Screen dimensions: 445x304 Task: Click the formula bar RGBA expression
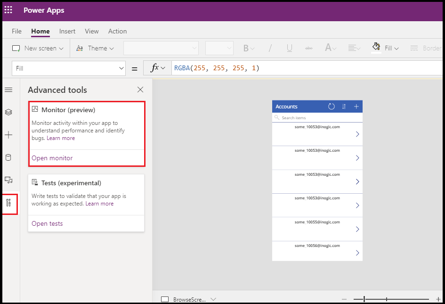click(x=217, y=68)
